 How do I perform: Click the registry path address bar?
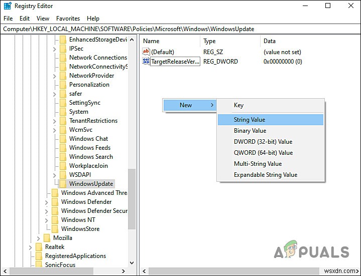click(x=181, y=29)
